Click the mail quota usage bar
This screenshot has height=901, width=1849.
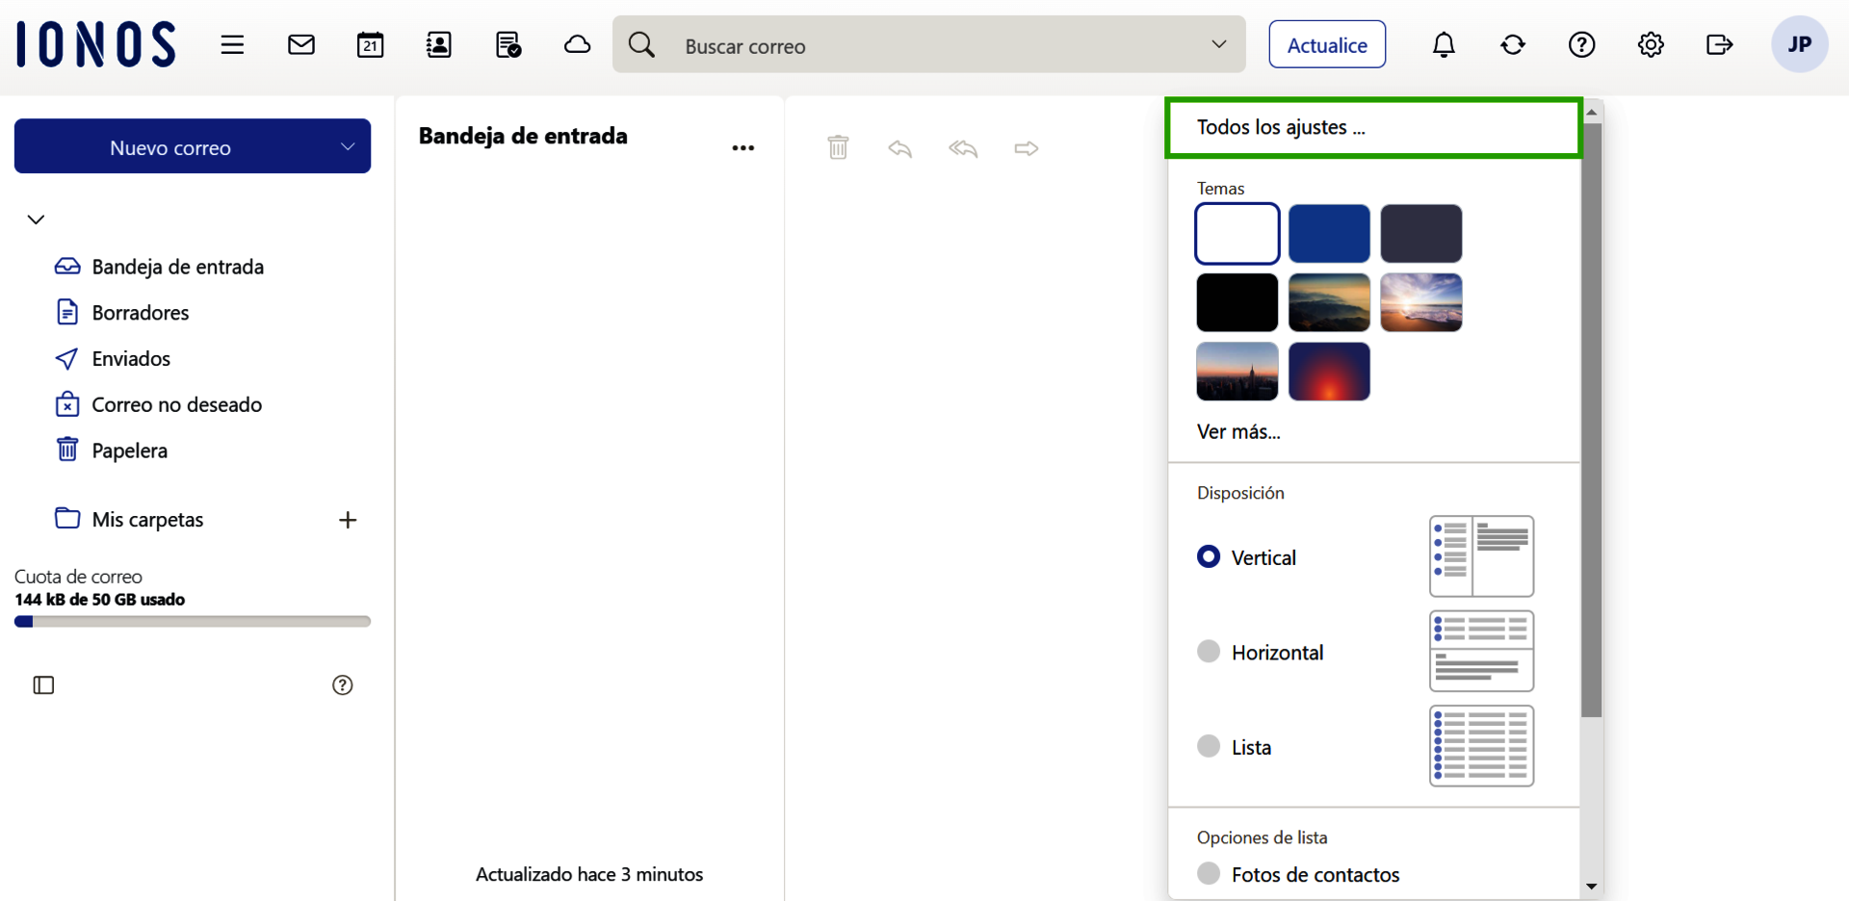coord(193,622)
